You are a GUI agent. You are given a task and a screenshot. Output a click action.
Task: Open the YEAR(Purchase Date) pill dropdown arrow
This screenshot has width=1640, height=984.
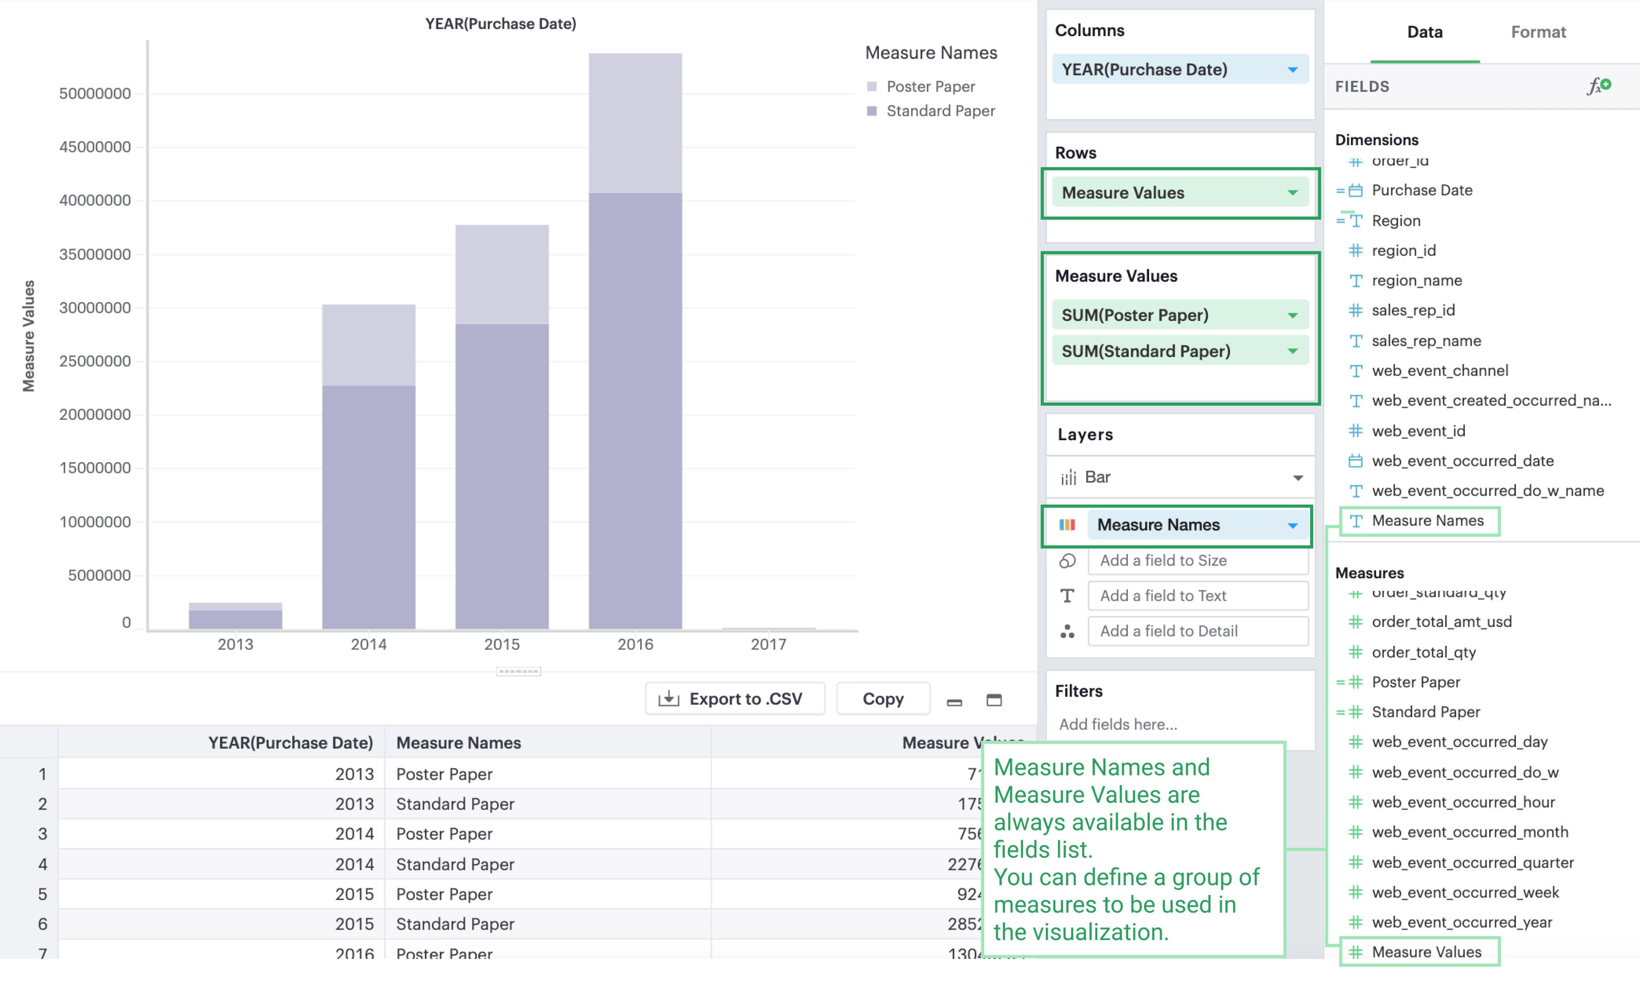pos(1292,70)
